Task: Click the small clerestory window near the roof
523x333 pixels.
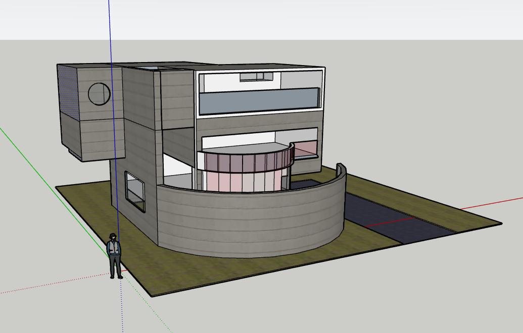Action: coord(256,77)
